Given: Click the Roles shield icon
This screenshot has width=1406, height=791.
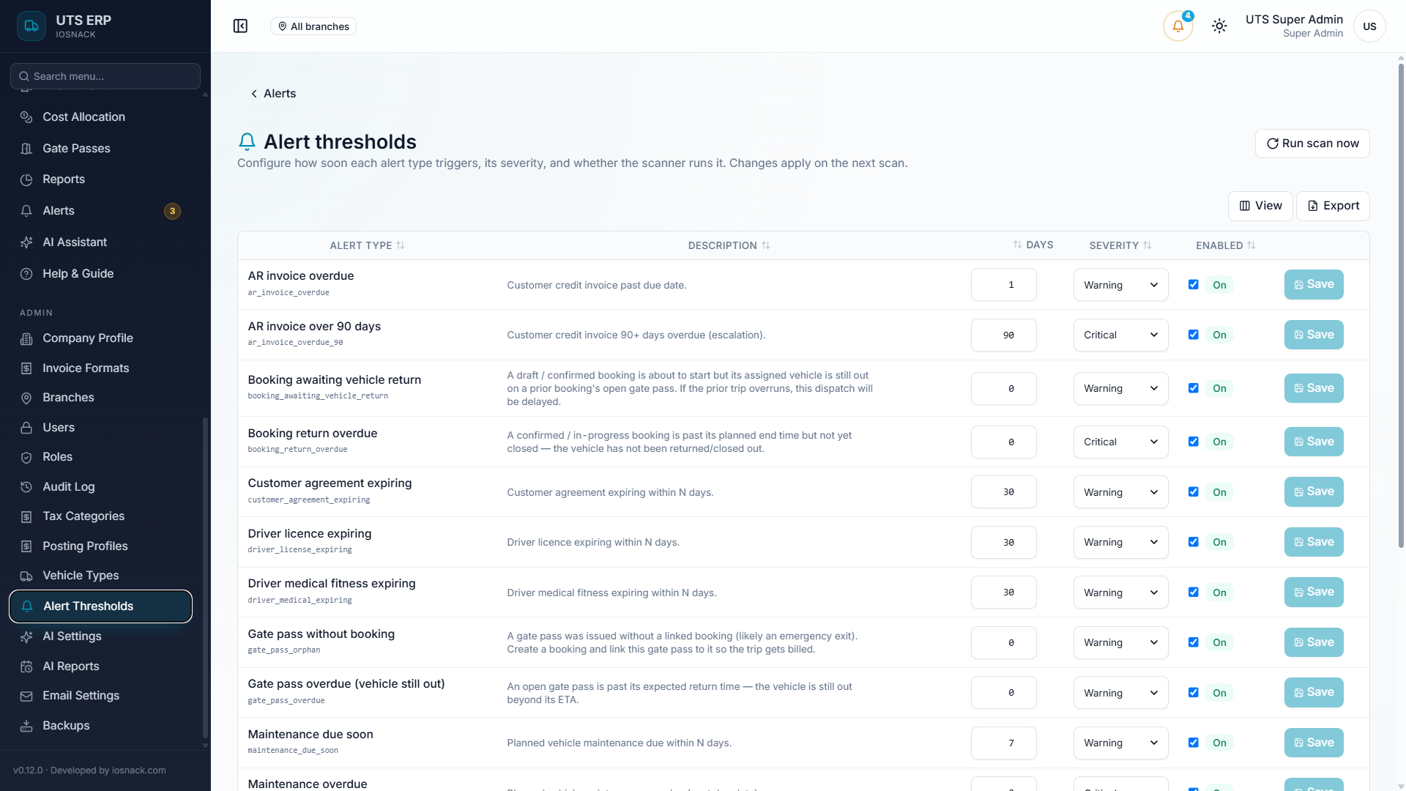Looking at the screenshot, I should click(x=26, y=457).
